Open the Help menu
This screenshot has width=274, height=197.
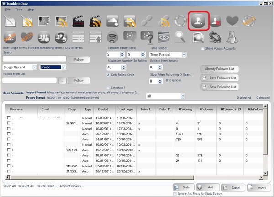pyautogui.click(x=31, y=10)
